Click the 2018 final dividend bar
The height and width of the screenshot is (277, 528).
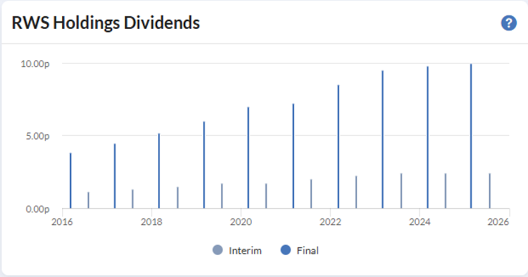(x=159, y=171)
